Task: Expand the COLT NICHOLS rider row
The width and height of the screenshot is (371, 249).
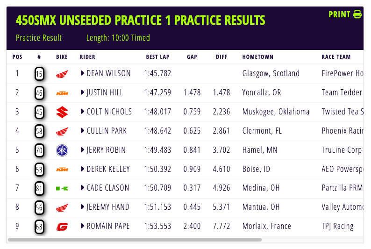Action: click(82, 111)
